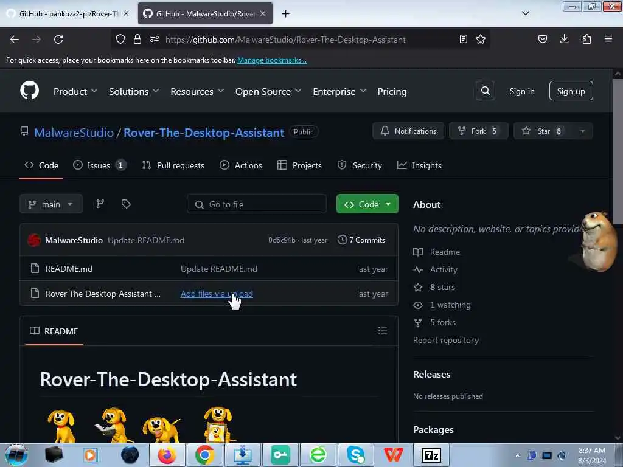This screenshot has width=623, height=467.
Task: Open Google Chrome from the taskbar
Action: pyautogui.click(x=204, y=455)
